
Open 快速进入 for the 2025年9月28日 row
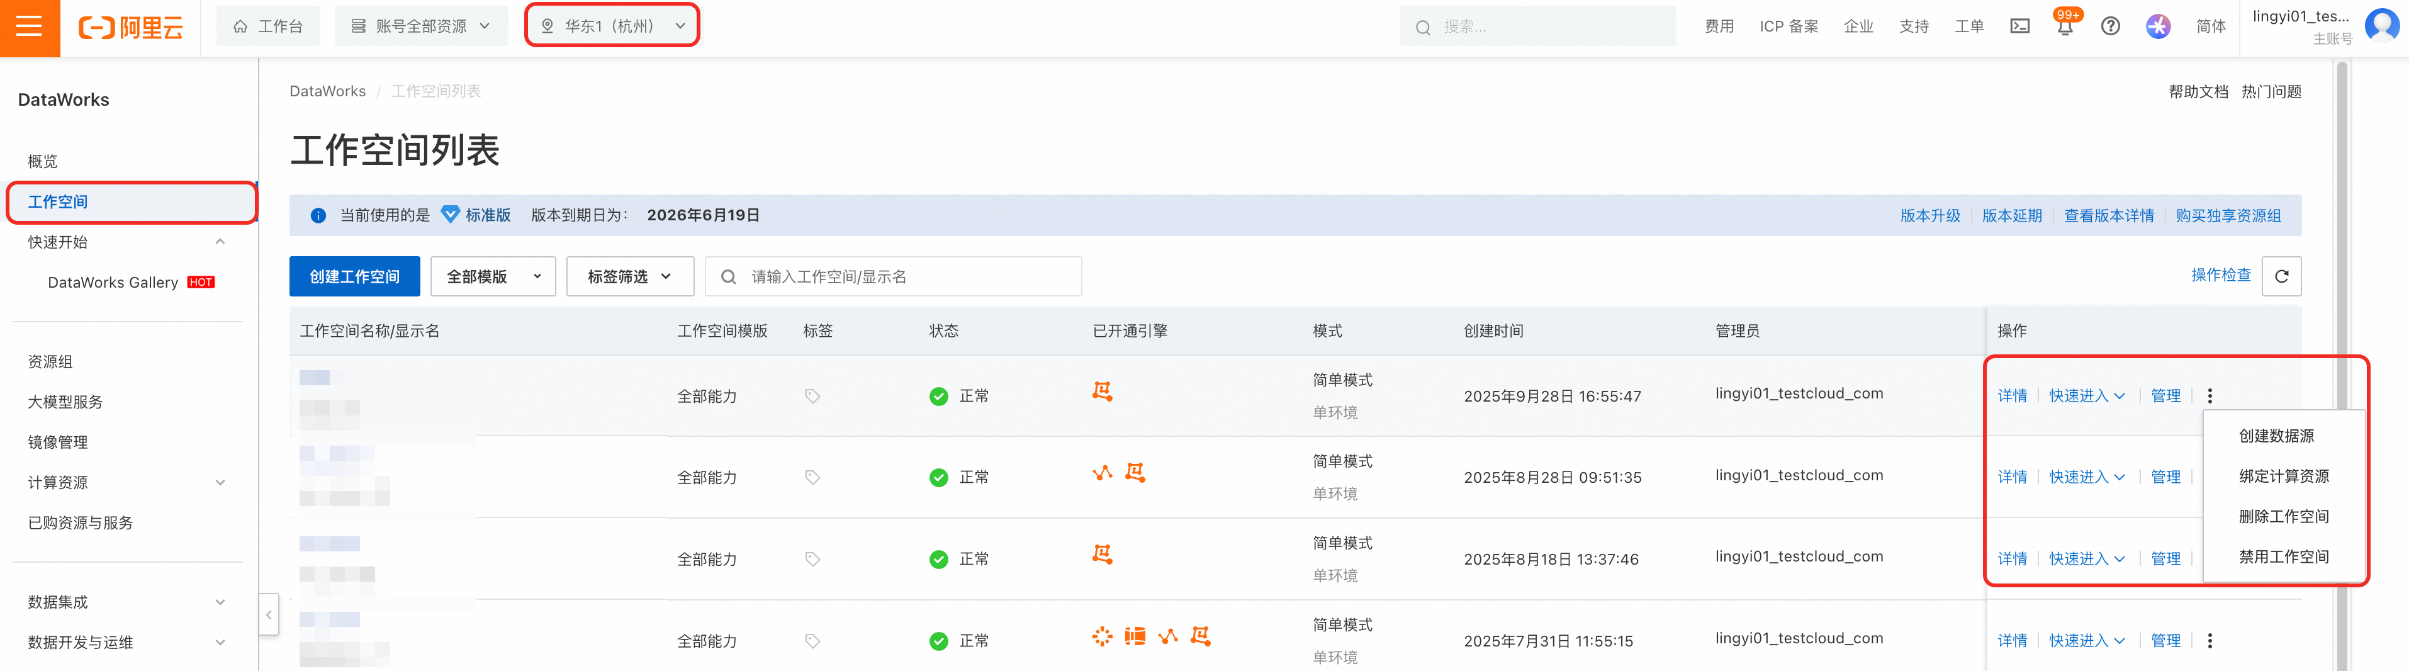tap(2086, 396)
